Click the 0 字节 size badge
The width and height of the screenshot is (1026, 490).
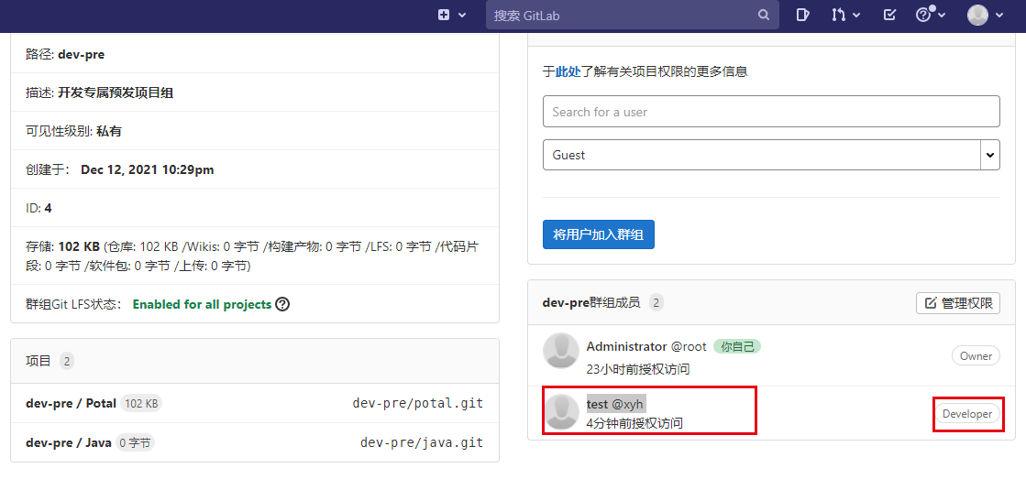(136, 443)
